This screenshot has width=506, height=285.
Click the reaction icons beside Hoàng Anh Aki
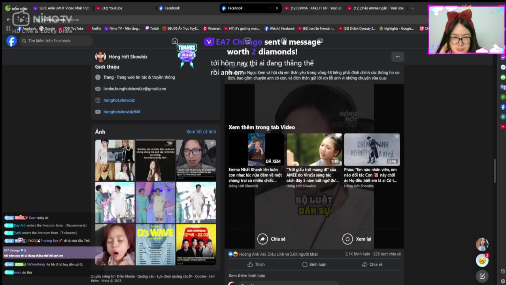point(233,254)
